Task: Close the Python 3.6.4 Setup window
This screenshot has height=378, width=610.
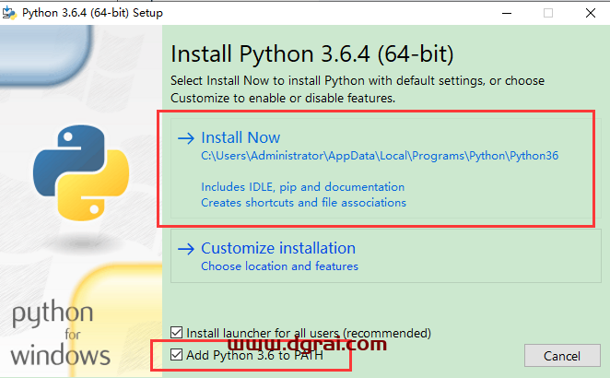Action: (x=590, y=13)
